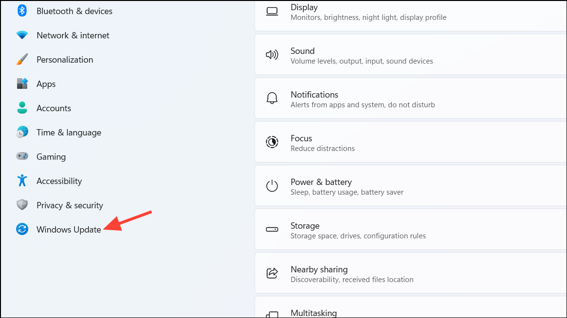
Task: Select the Accounts icon
Action: coord(22,107)
